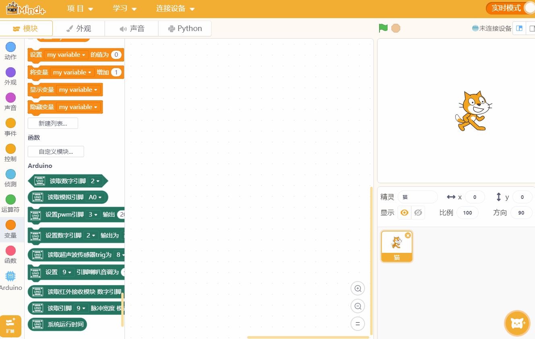535x339 pixels.
Task: Click the workspace horizontal scrollbar
Action: (308, 337)
